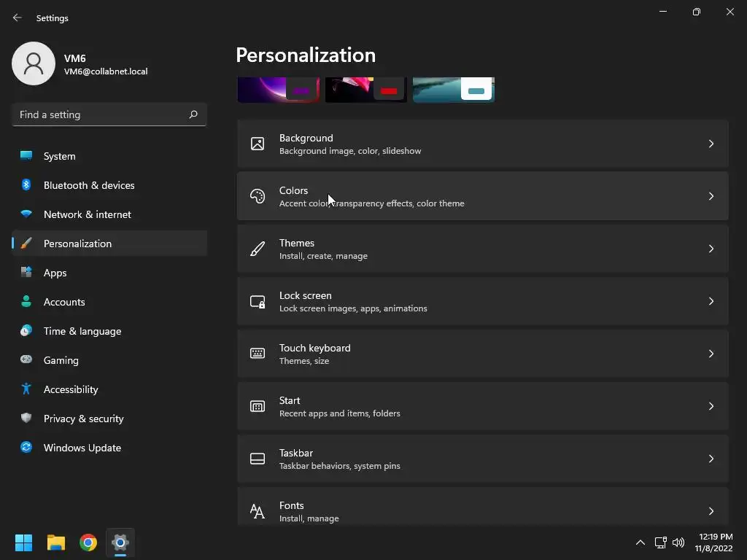Open the Taskbar behaviors settings
The width and height of the screenshot is (747, 560).
click(x=481, y=459)
